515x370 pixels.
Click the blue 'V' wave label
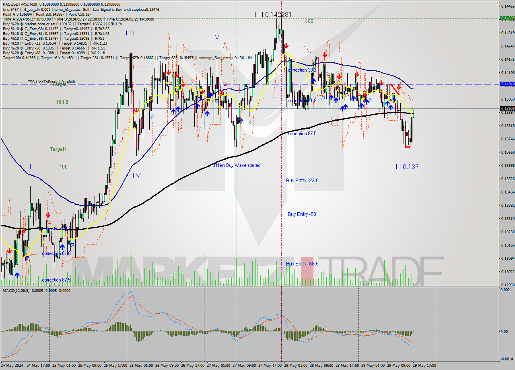click(x=217, y=37)
